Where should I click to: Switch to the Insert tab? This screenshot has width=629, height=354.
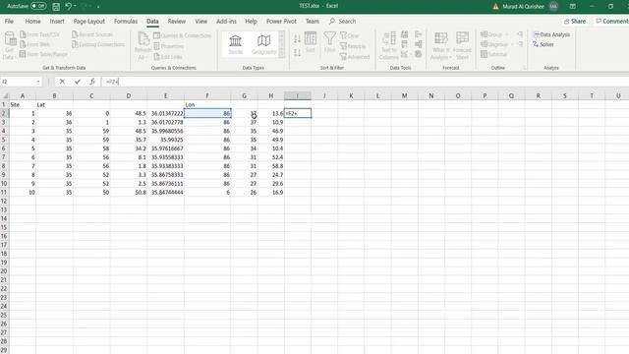(57, 22)
